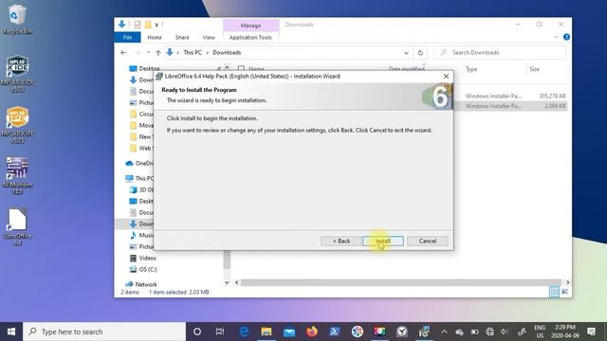Click the New folder quick access icon
607x341 pixels.
tap(148, 25)
